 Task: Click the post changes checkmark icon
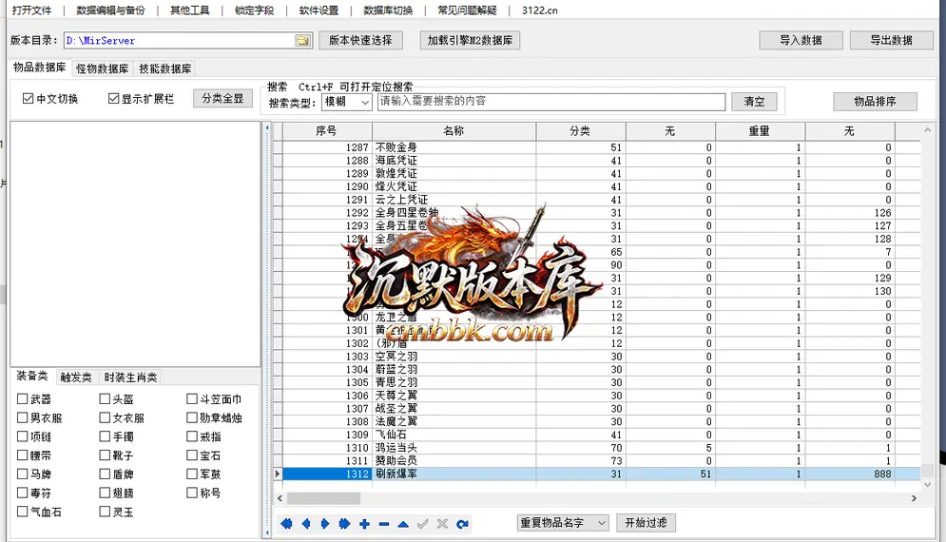pos(423,524)
